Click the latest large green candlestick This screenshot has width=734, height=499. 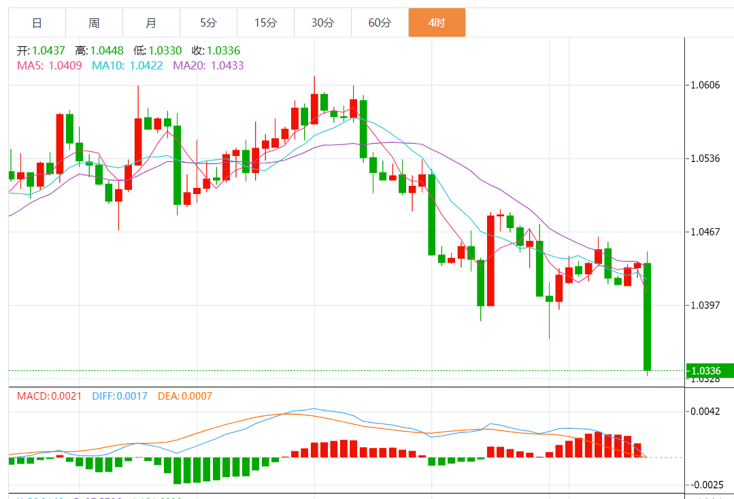[x=648, y=317]
